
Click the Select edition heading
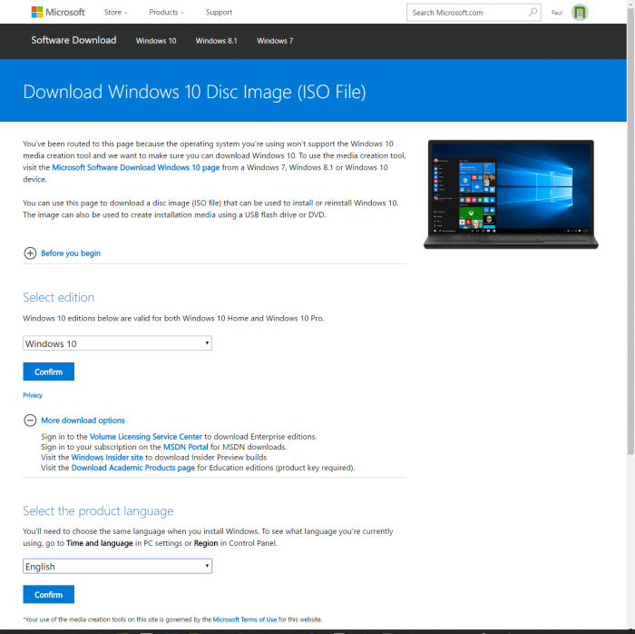coord(59,297)
